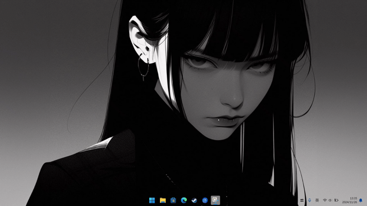This screenshot has width=367, height=206.
Task: Click the two-arrows swap icon in system tray
Action: point(302,200)
